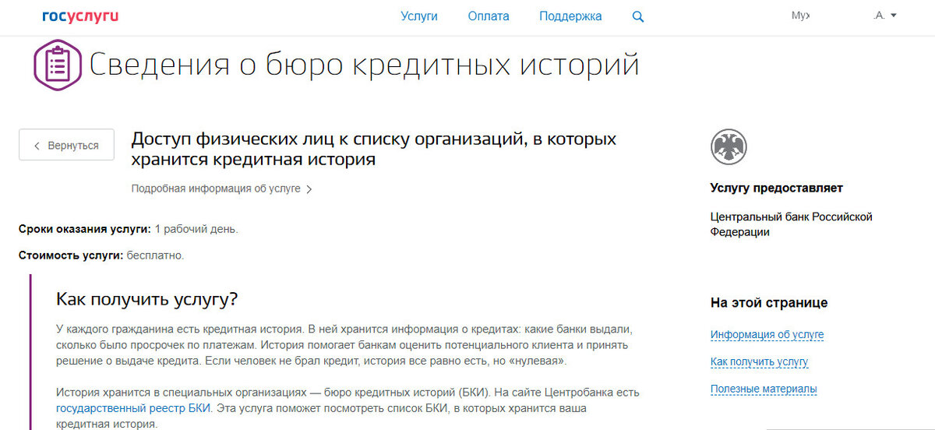Click the Доступ физических лиц service title

tap(374, 149)
